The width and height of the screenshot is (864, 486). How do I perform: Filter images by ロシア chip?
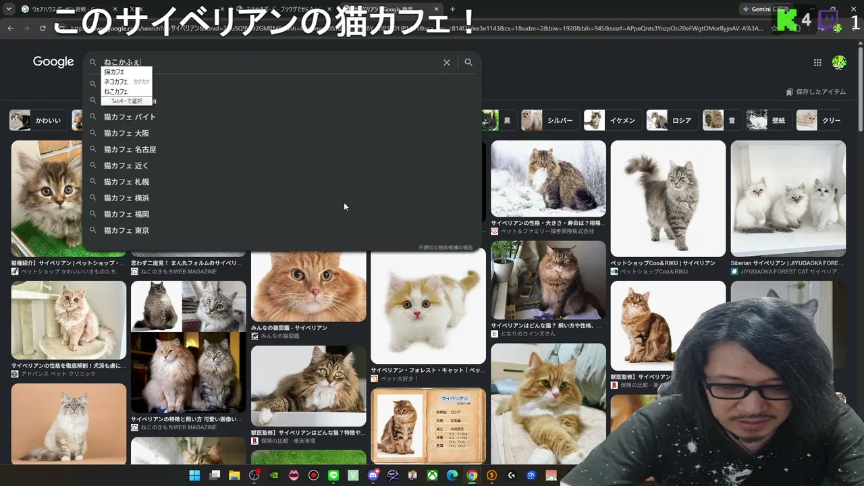coord(672,120)
